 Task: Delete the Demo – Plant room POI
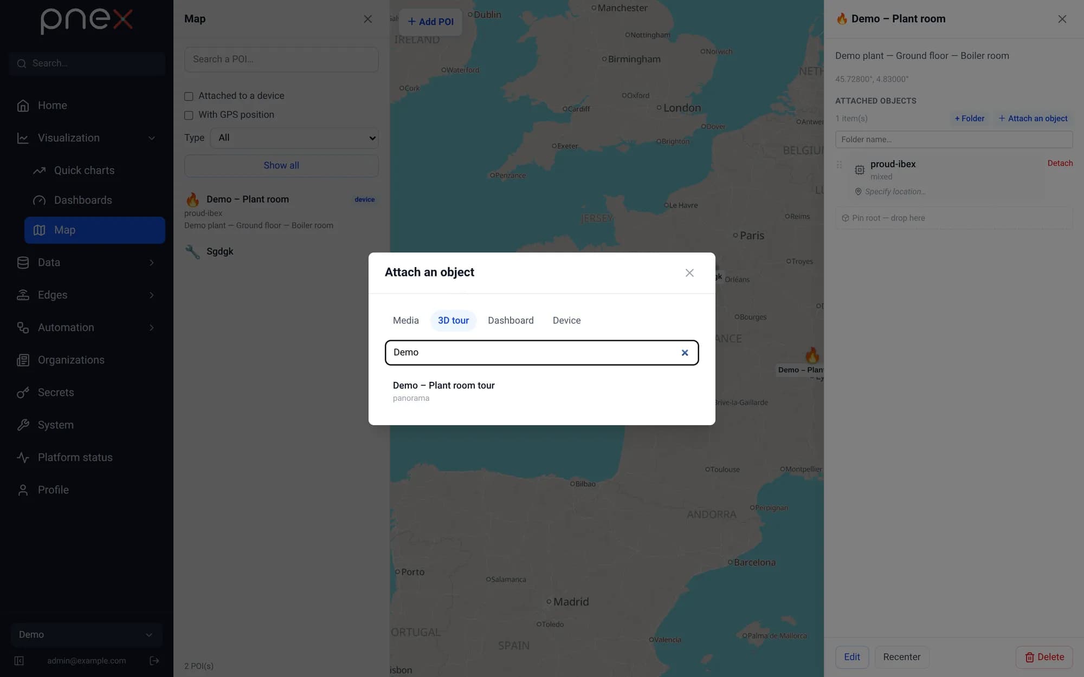1044,657
